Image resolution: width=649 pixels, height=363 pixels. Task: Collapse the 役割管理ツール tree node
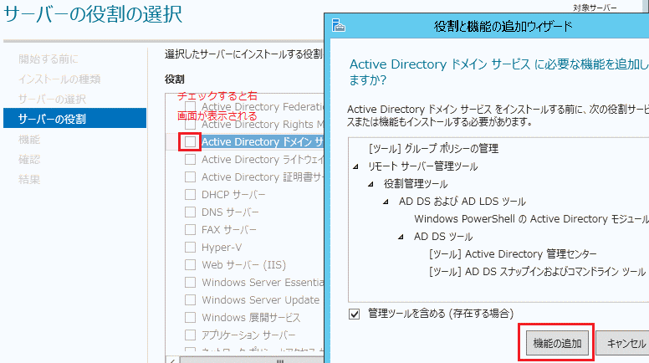click(370, 184)
